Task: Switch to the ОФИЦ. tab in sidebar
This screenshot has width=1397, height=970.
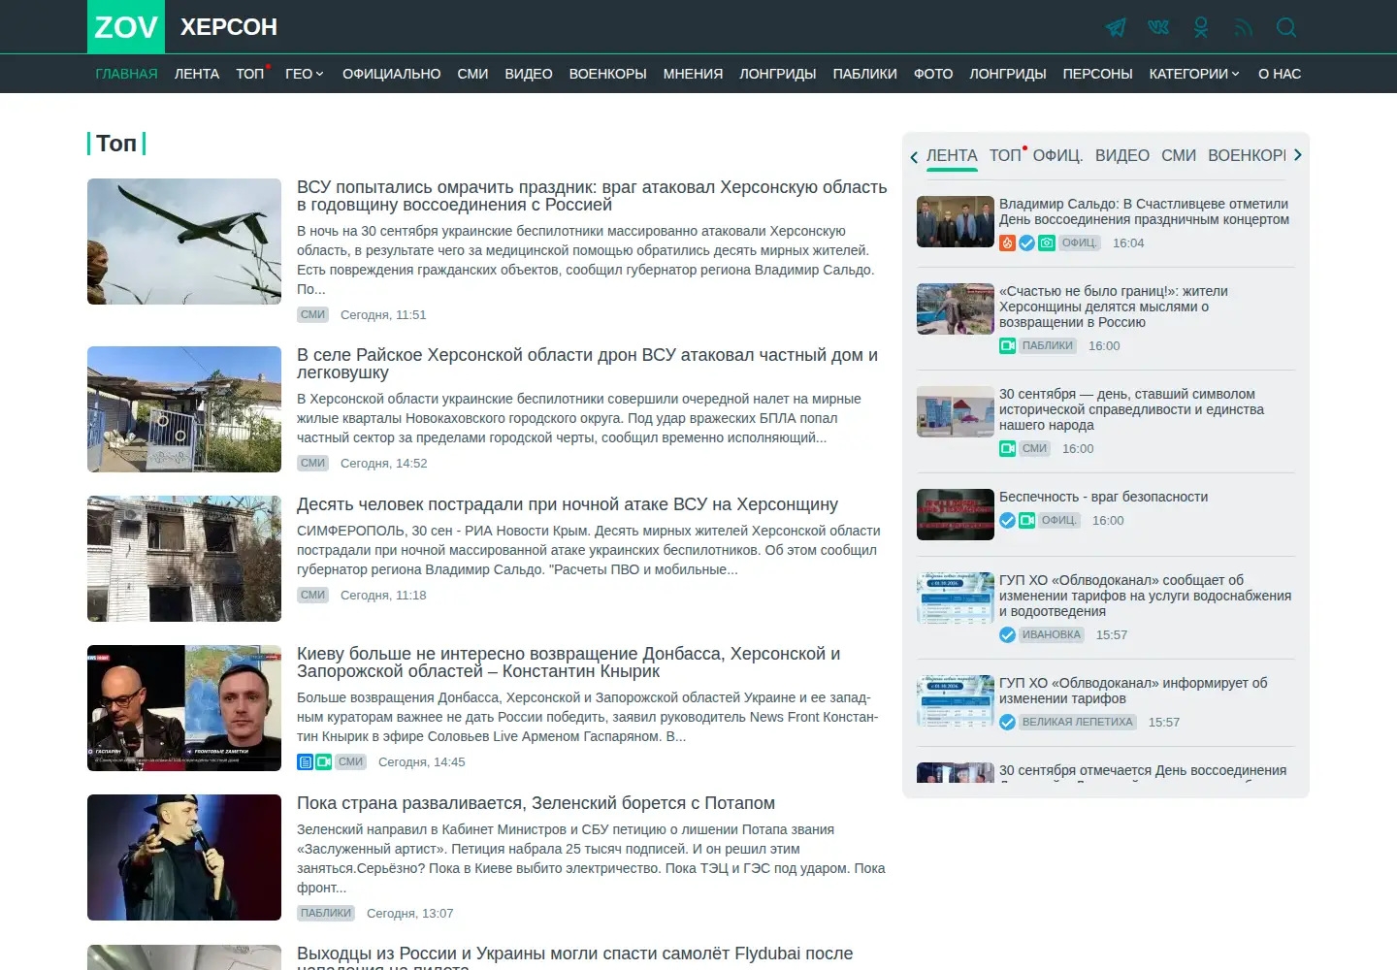Action: (1057, 155)
